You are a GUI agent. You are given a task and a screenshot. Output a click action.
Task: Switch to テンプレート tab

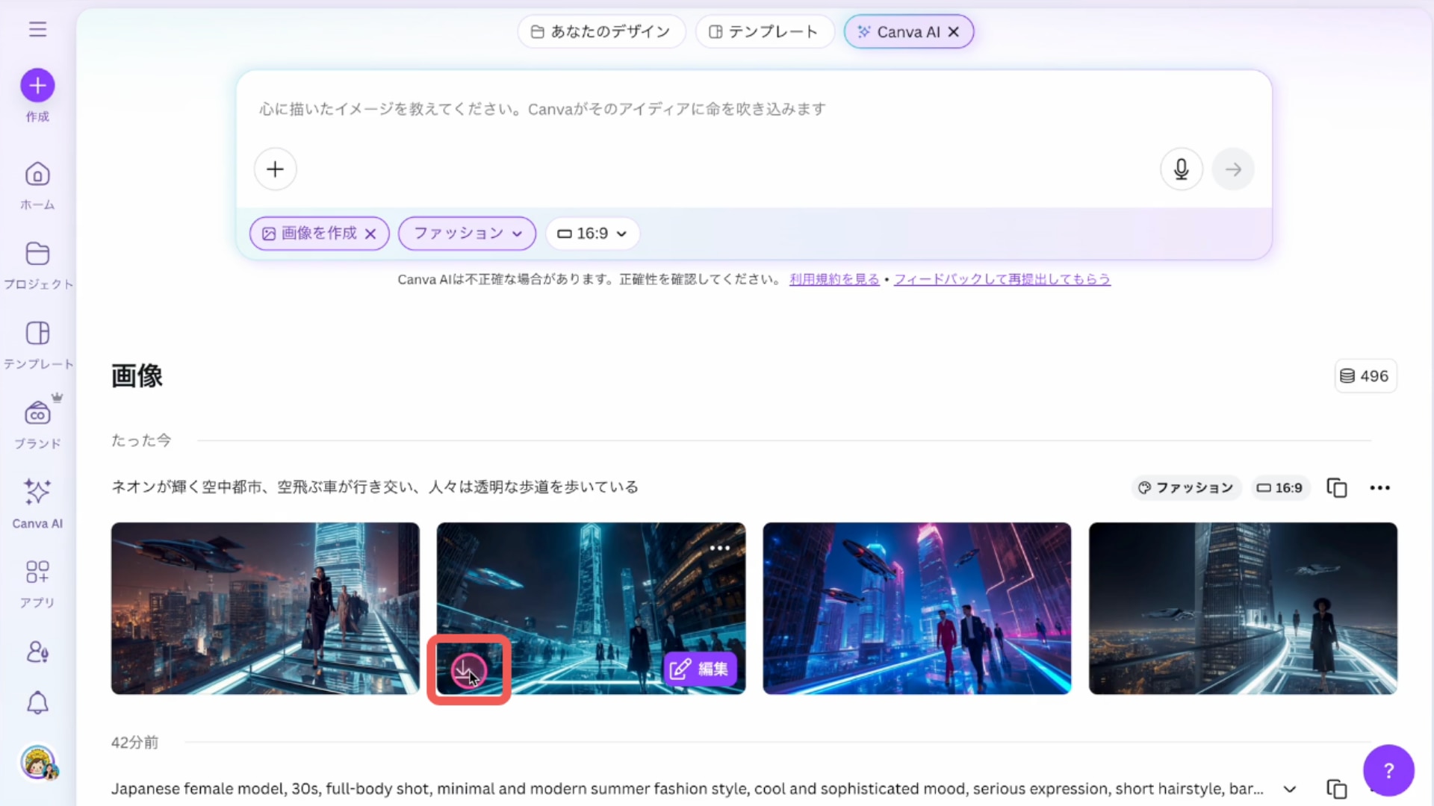click(x=763, y=32)
